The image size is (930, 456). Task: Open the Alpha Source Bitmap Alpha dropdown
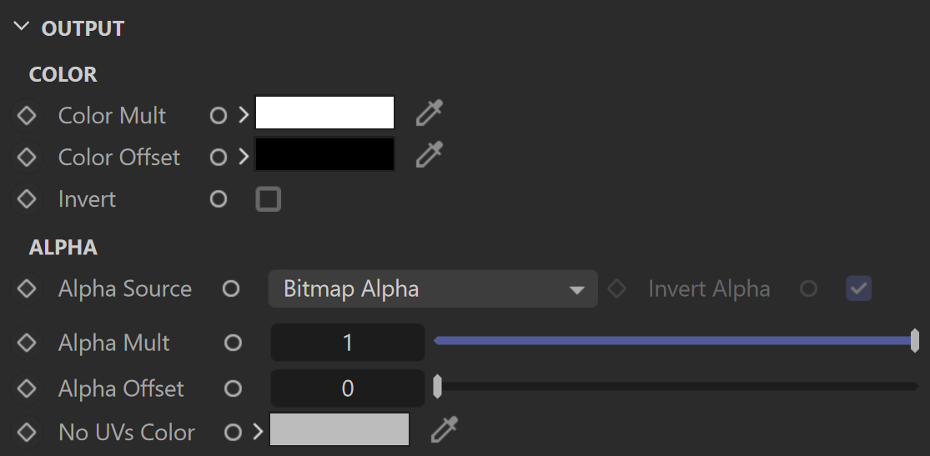(x=433, y=288)
